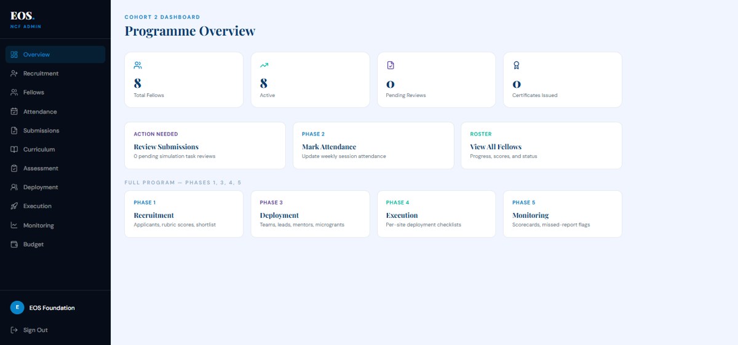Image resolution: width=738 pixels, height=345 pixels.
Task: Open the Phase 5 Monitoring card
Action: (563, 214)
